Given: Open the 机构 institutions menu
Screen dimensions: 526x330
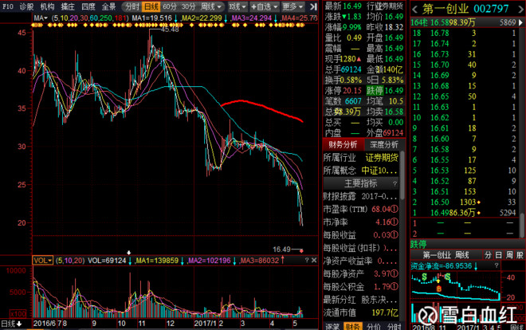Looking at the screenshot, I should pos(47,6).
